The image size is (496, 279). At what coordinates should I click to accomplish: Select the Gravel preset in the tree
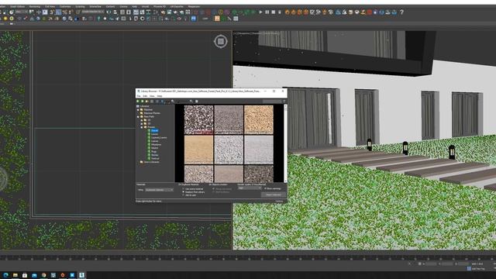click(155, 130)
